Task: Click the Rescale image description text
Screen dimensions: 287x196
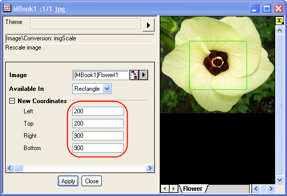Action: pyautogui.click(x=23, y=47)
